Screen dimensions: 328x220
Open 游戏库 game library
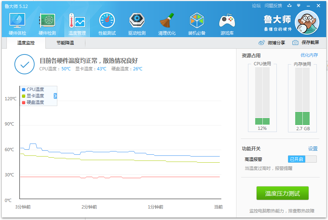click(x=227, y=24)
